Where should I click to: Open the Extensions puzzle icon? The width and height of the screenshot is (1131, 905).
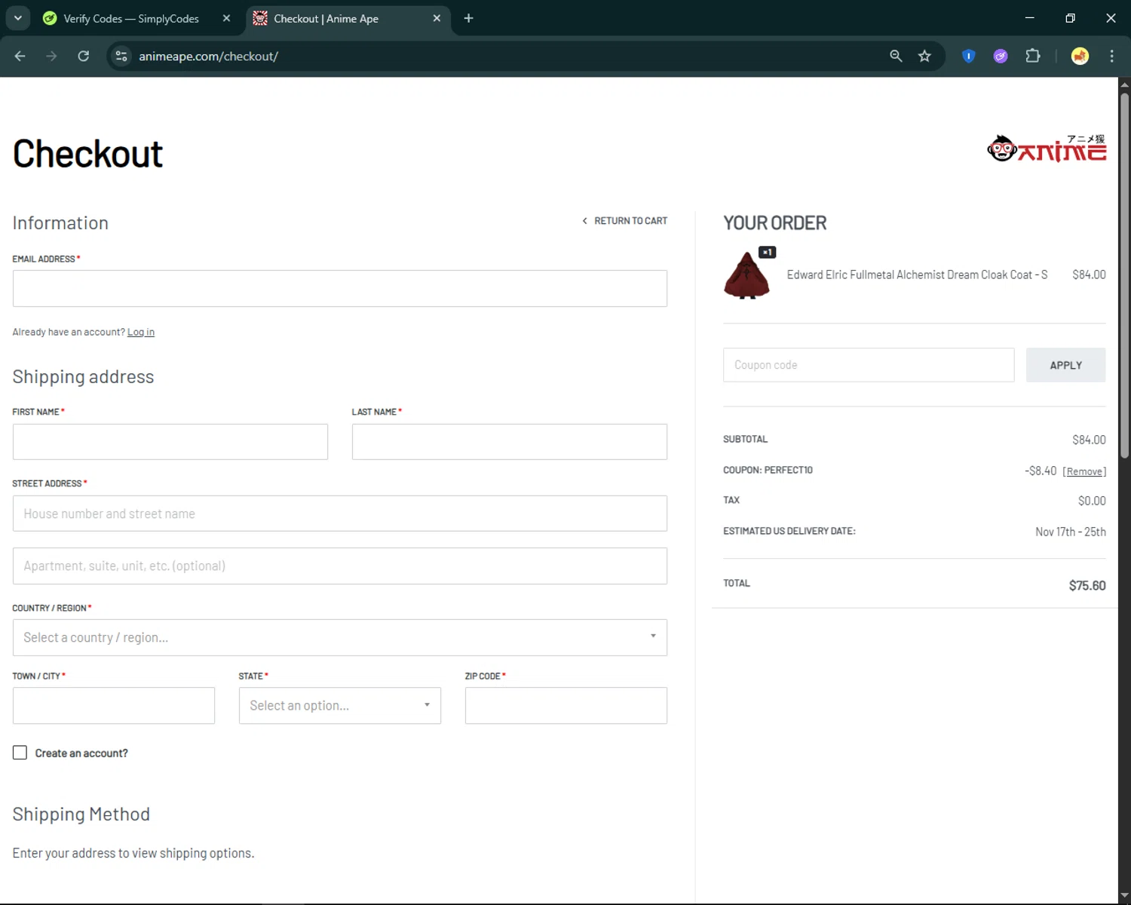tap(1033, 56)
